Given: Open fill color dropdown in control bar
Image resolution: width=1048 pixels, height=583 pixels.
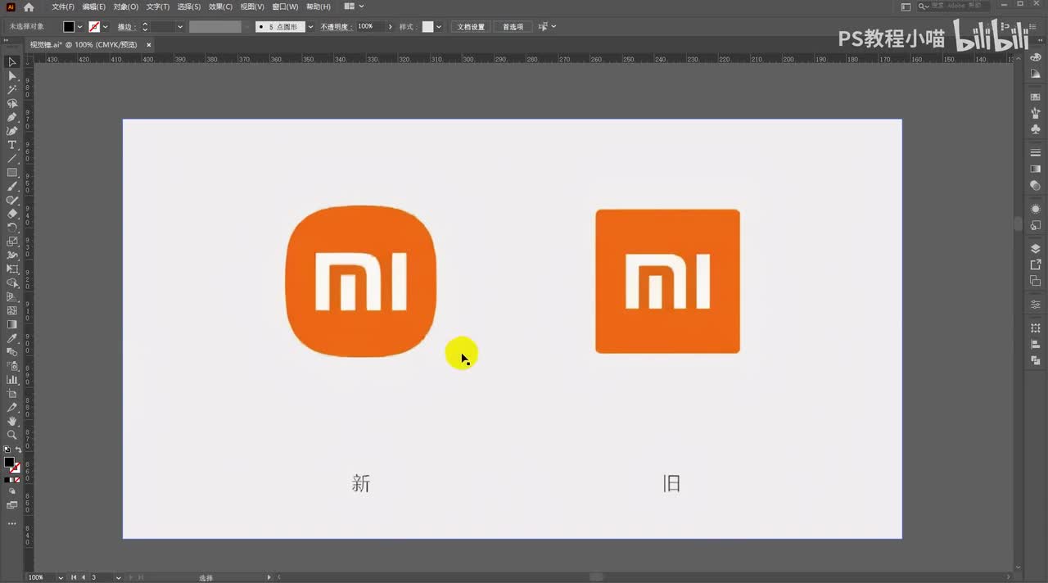Looking at the screenshot, I should click(x=79, y=27).
